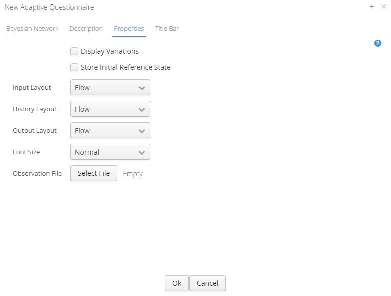Go to the Description tab
Screen dimensions: 391x296
pos(86,28)
